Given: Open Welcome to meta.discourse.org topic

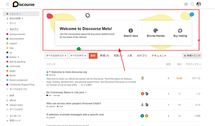Looking at the screenshot, I should [69, 72].
